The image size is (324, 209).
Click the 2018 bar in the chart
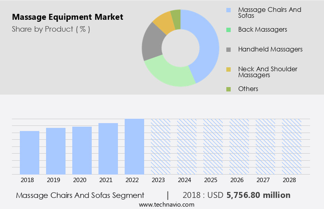(x=29, y=152)
